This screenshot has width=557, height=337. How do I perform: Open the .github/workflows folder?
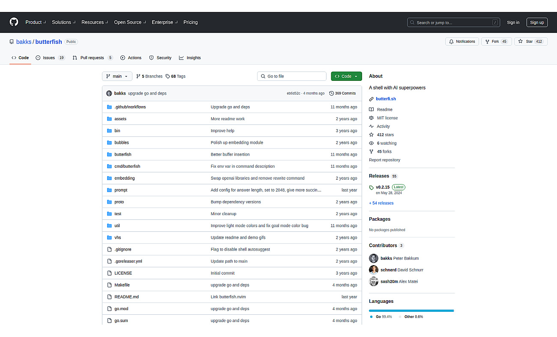pyautogui.click(x=130, y=107)
